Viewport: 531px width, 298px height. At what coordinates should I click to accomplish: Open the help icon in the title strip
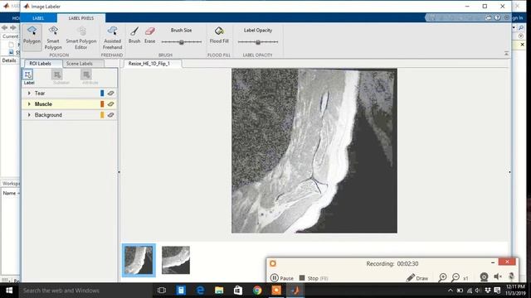[497, 17]
